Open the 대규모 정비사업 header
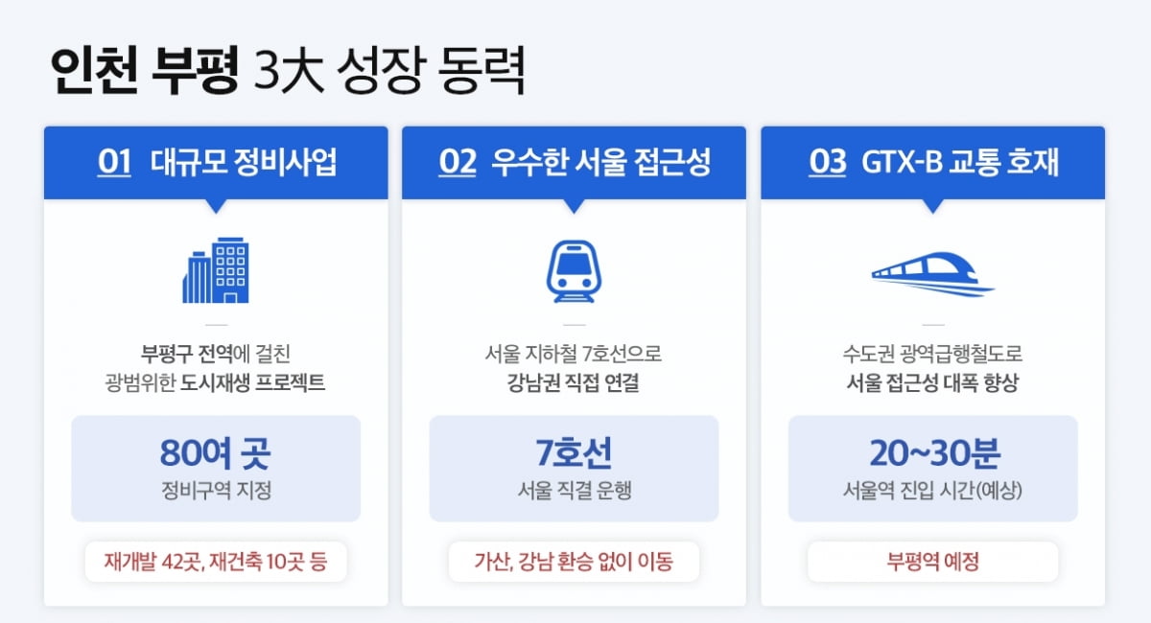Screen dimensions: 1151x623 tap(245, 163)
